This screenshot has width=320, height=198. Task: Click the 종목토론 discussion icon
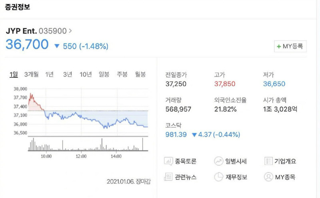click(168, 161)
